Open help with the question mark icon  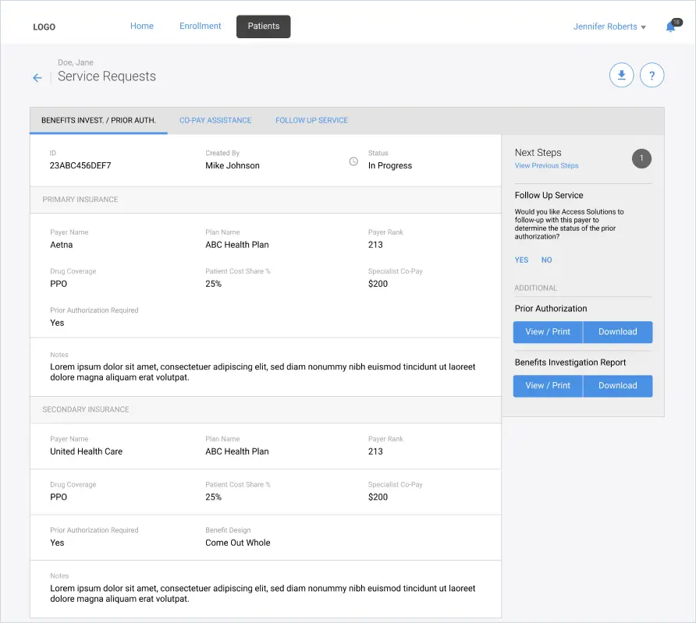tap(652, 76)
